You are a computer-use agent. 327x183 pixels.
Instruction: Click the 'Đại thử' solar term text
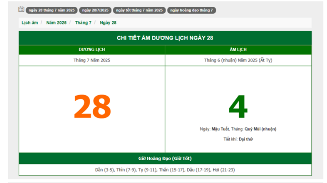tap(246, 139)
